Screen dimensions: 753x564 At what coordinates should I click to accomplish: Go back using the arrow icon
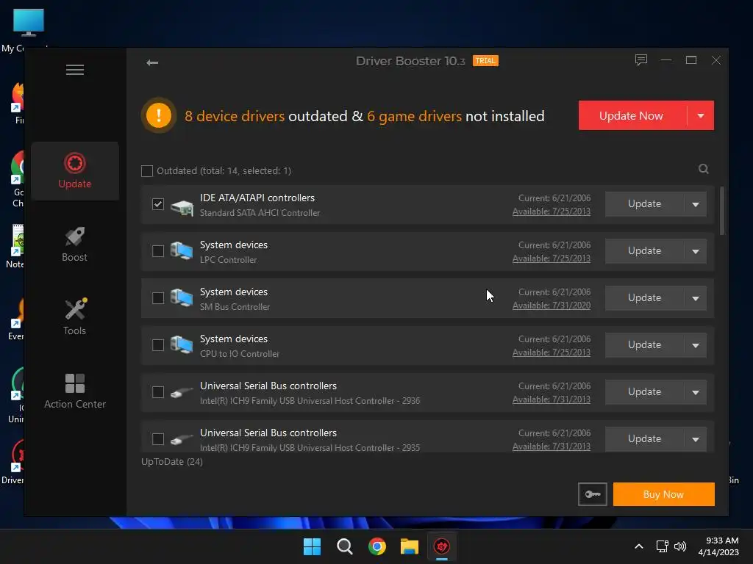[152, 62]
